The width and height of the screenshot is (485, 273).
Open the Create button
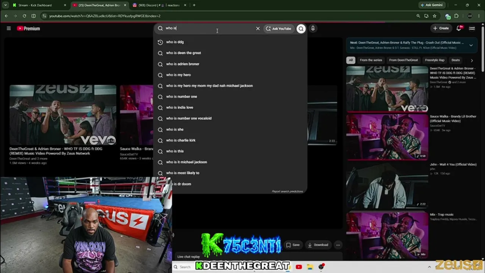[441, 28]
